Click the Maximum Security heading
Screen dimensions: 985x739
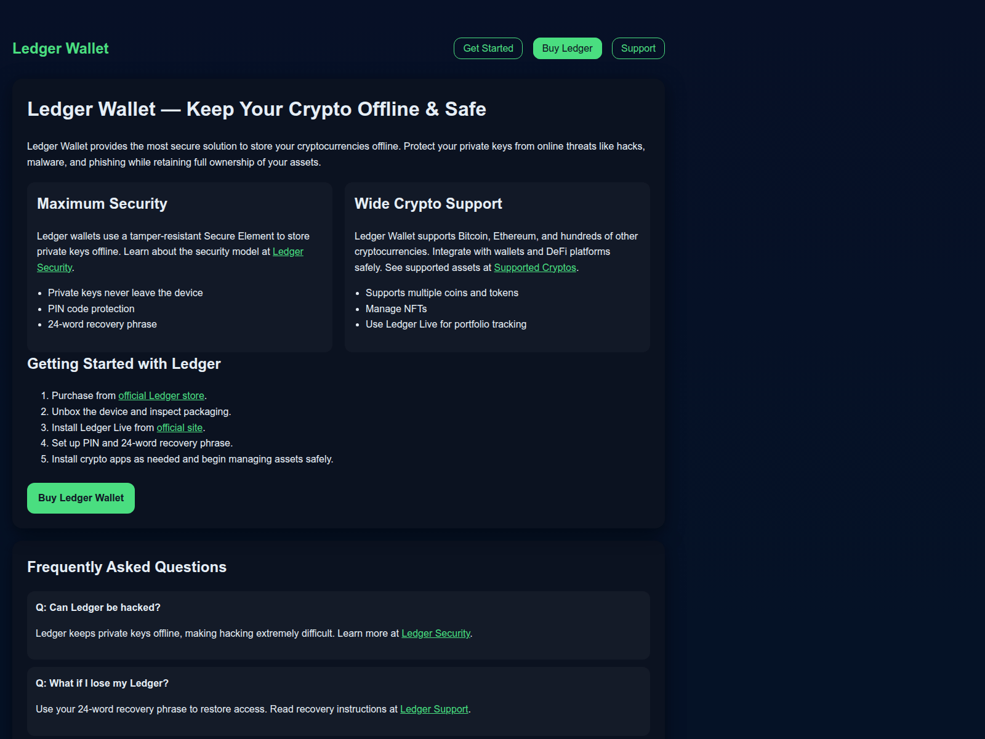(x=102, y=204)
